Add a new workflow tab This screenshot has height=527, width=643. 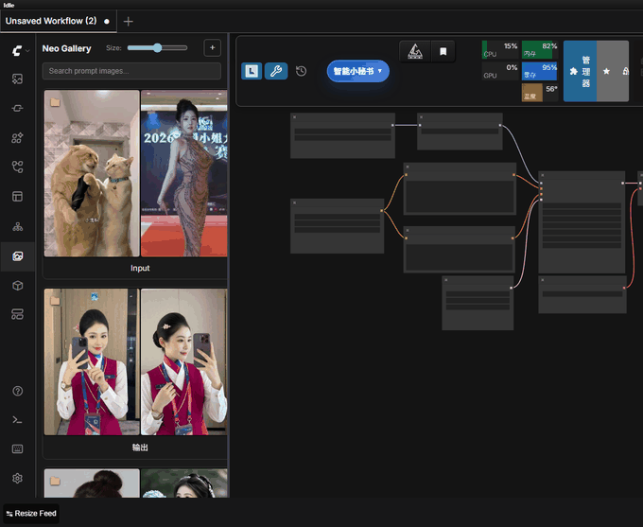tap(128, 22)
